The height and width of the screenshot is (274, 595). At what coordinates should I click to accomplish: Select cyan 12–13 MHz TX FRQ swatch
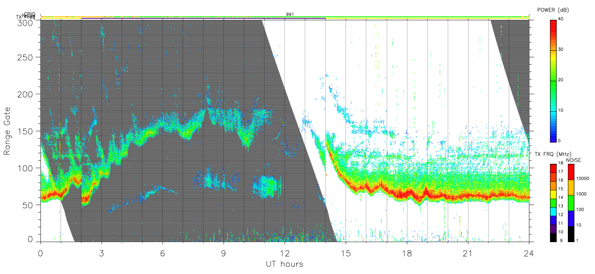click(553, 211)
